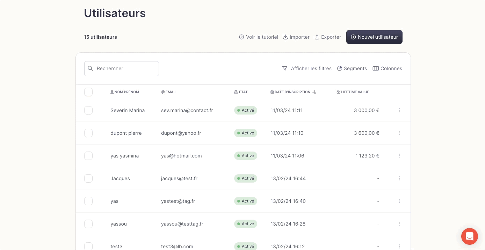Show the filters panel via Afficher les filtres

tap(307, 68)
